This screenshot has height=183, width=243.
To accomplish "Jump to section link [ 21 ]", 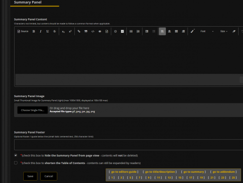I will 212,178.
